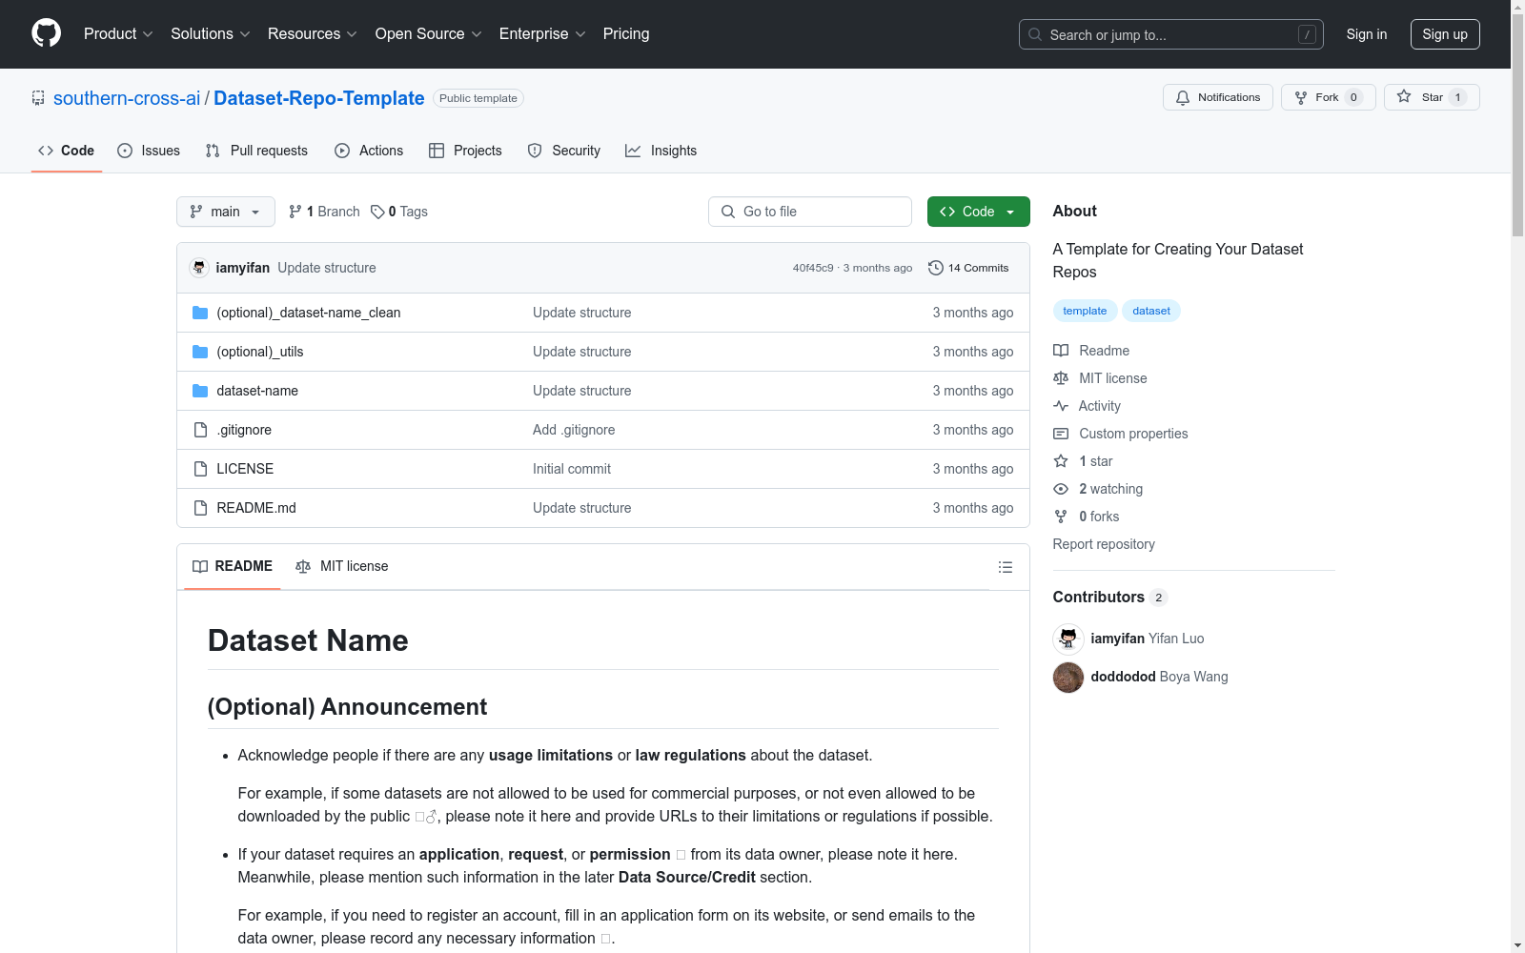1525x953 pixels.
Task: Click the repository template icon near owner name
Action: (38, 98)
